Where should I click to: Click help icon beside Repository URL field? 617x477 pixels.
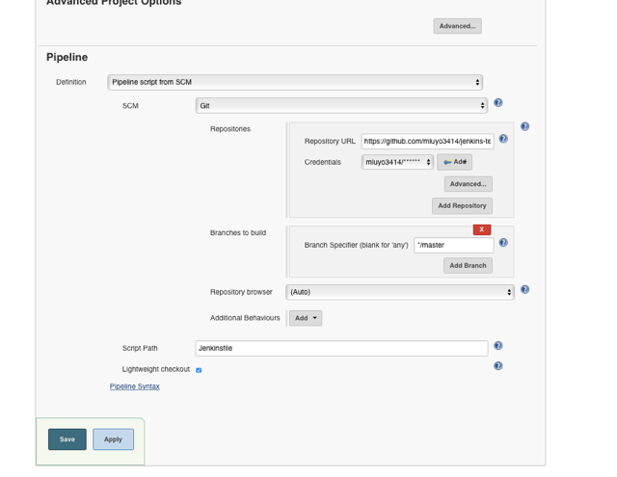(503, 139)
